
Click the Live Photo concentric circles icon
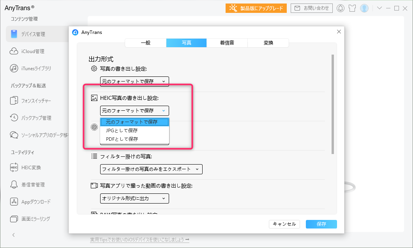pyautogui.click(x=94, y=127)
